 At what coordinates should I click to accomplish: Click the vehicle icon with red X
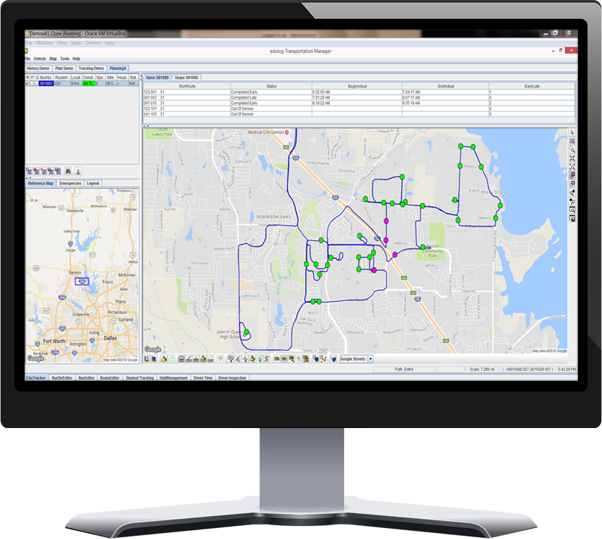point(36,171)
